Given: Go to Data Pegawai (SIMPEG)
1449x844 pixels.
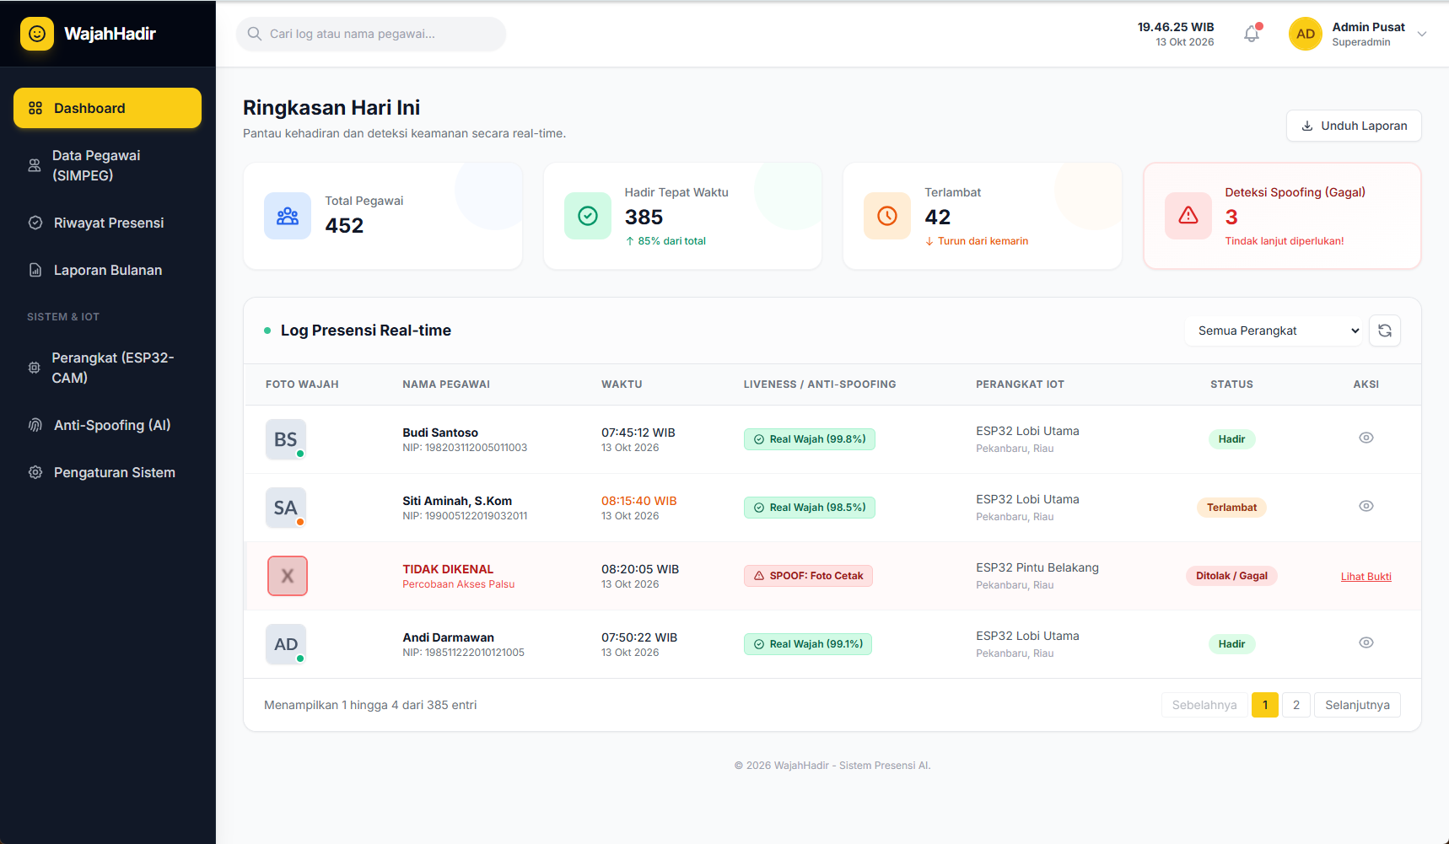Looking at the screenshot, I should (107, 165).
